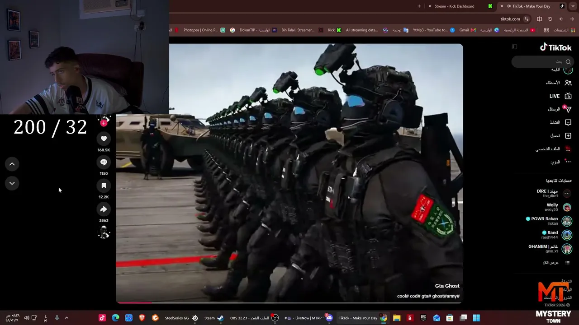Open the YtMp3 bookmark
Screen dimensions: 579x325
click(x=433, y=30)
